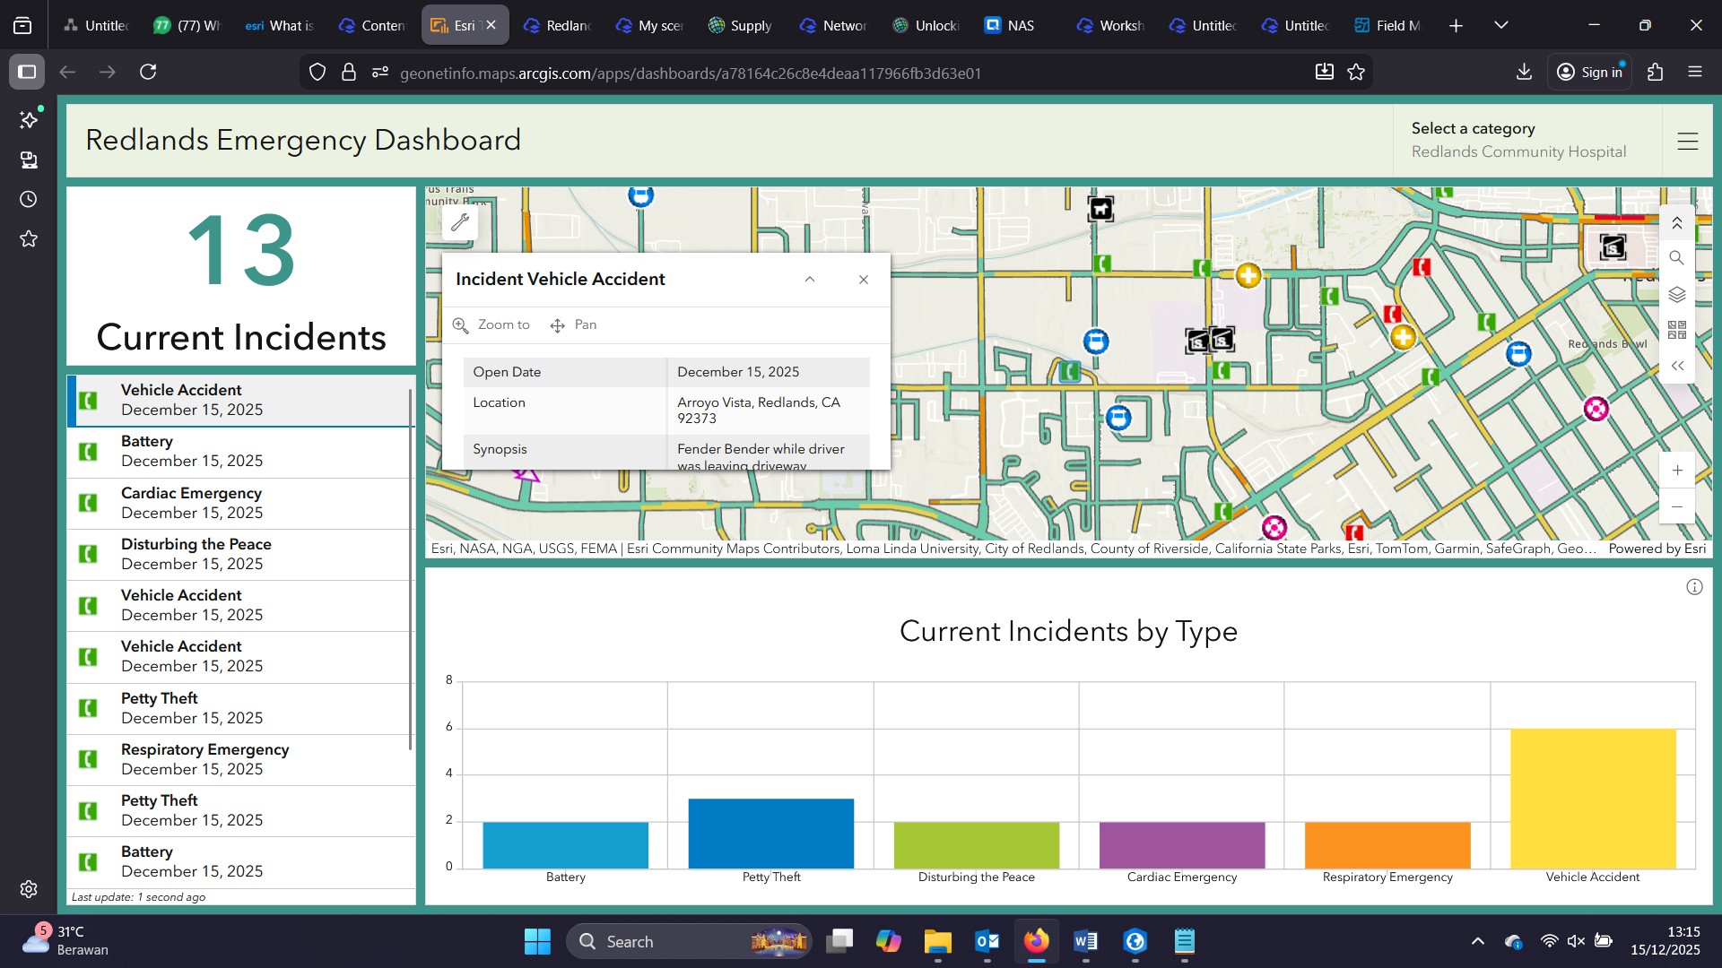Toggle the dashboard hamburger sidebar menu

pos(1687,142)
